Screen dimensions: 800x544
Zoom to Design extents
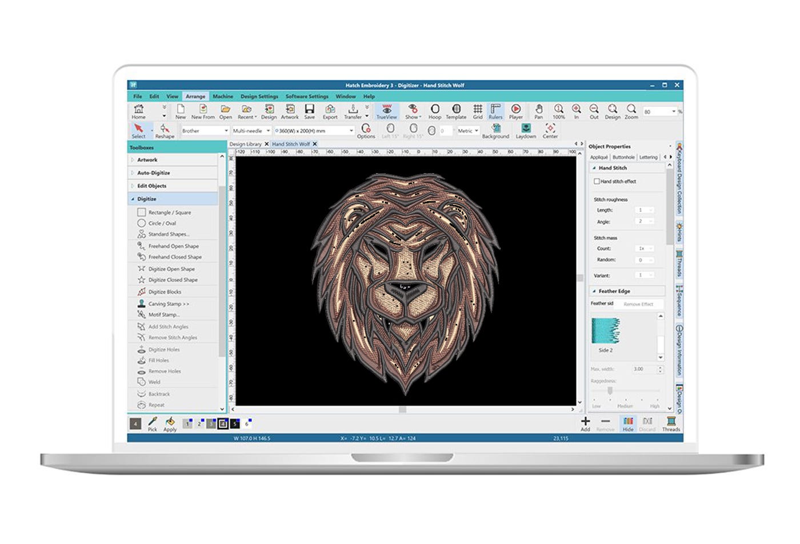click(613, 111)
